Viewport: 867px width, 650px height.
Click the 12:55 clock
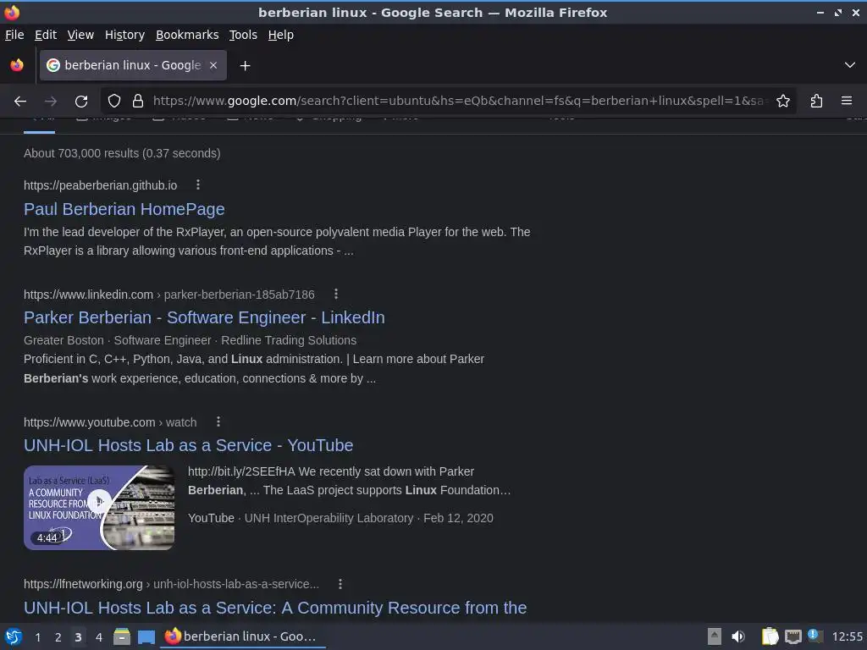(847, 636)
